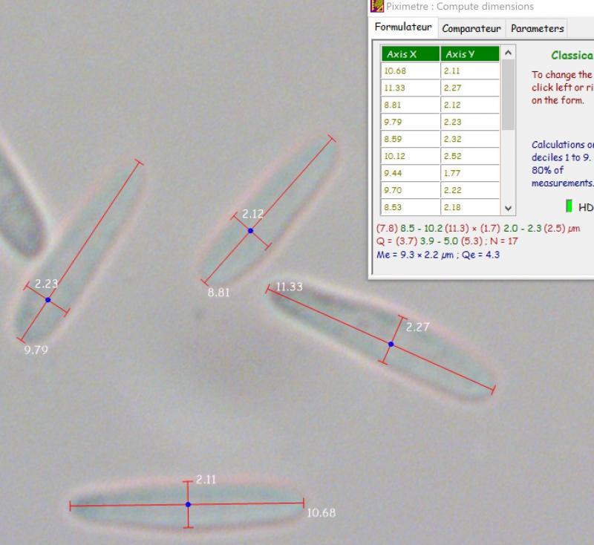Image resolution: width=594 pixels, height=545 pixels.
Task: Toggle the green HD indicator
Action: (x=569, y=206)
